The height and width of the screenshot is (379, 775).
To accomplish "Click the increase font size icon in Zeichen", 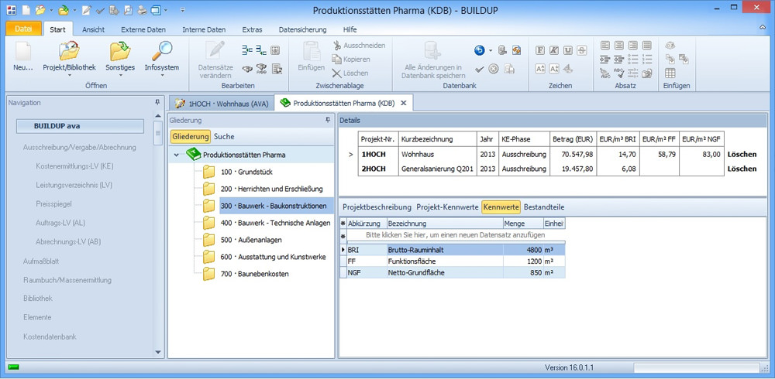I will (x=540, y=69).
